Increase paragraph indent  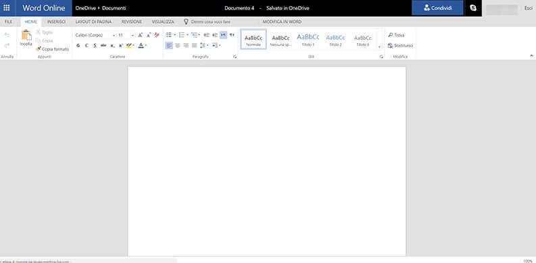(215, 35)
